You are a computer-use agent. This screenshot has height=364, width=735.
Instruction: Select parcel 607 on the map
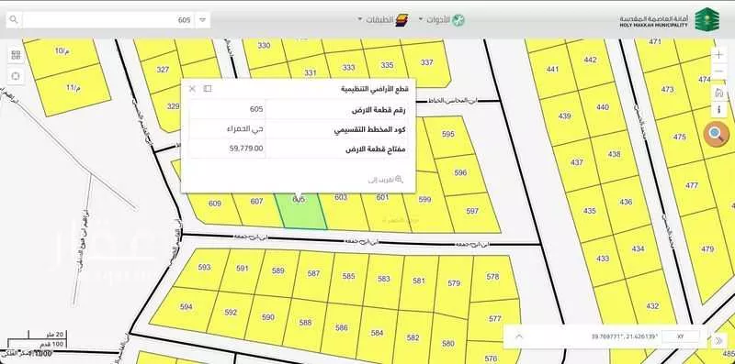click(x=257, y=206)
